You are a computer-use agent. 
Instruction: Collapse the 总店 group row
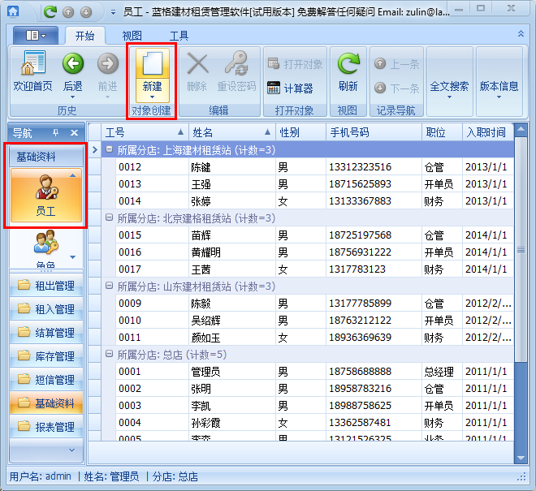(110, 355)
